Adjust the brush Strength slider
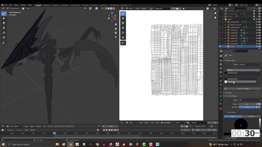This screenshot has height=147, width=262. [247, 107]
